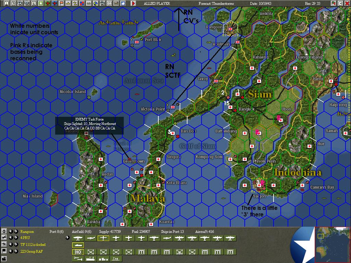Click the red-green flag icon top right

coord(333,3)
